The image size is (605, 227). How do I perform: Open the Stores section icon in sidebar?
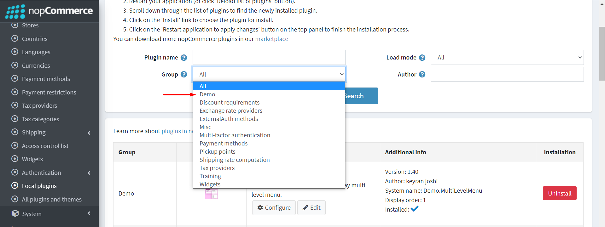click(15, 25)
